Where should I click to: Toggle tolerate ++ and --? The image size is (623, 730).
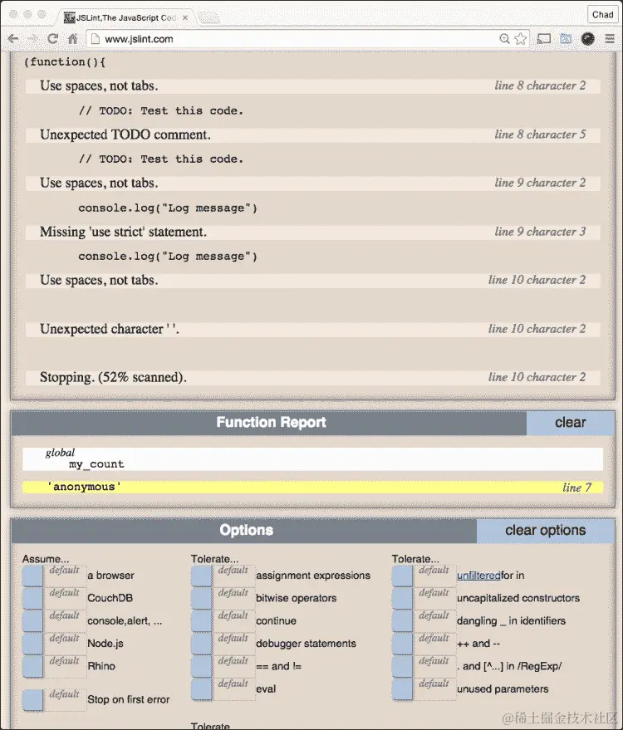click(402, 644)
